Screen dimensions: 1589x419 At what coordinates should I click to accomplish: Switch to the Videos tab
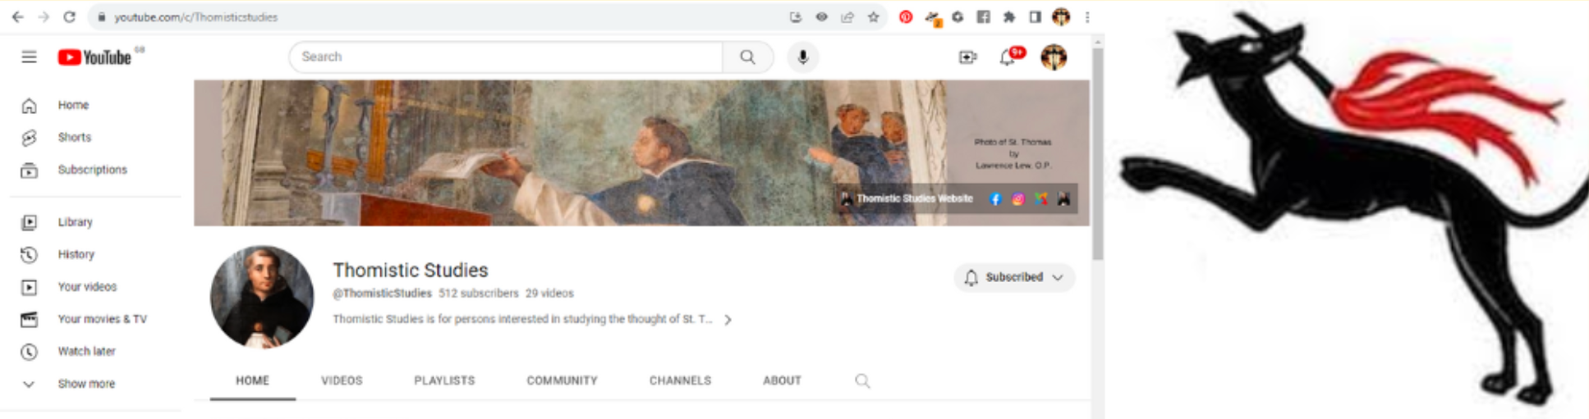pos(342,380)
